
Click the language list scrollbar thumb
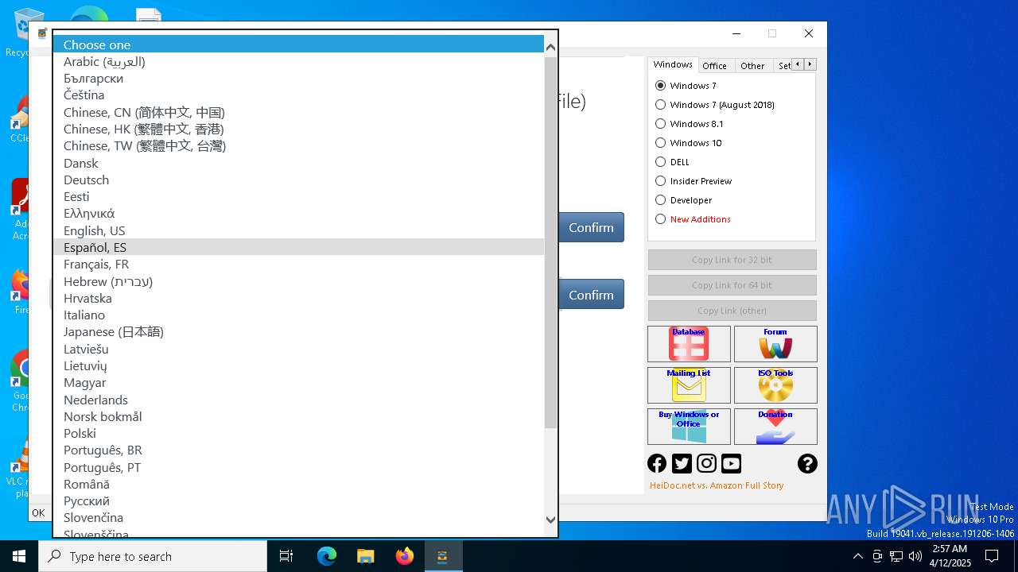coord(550,242)
